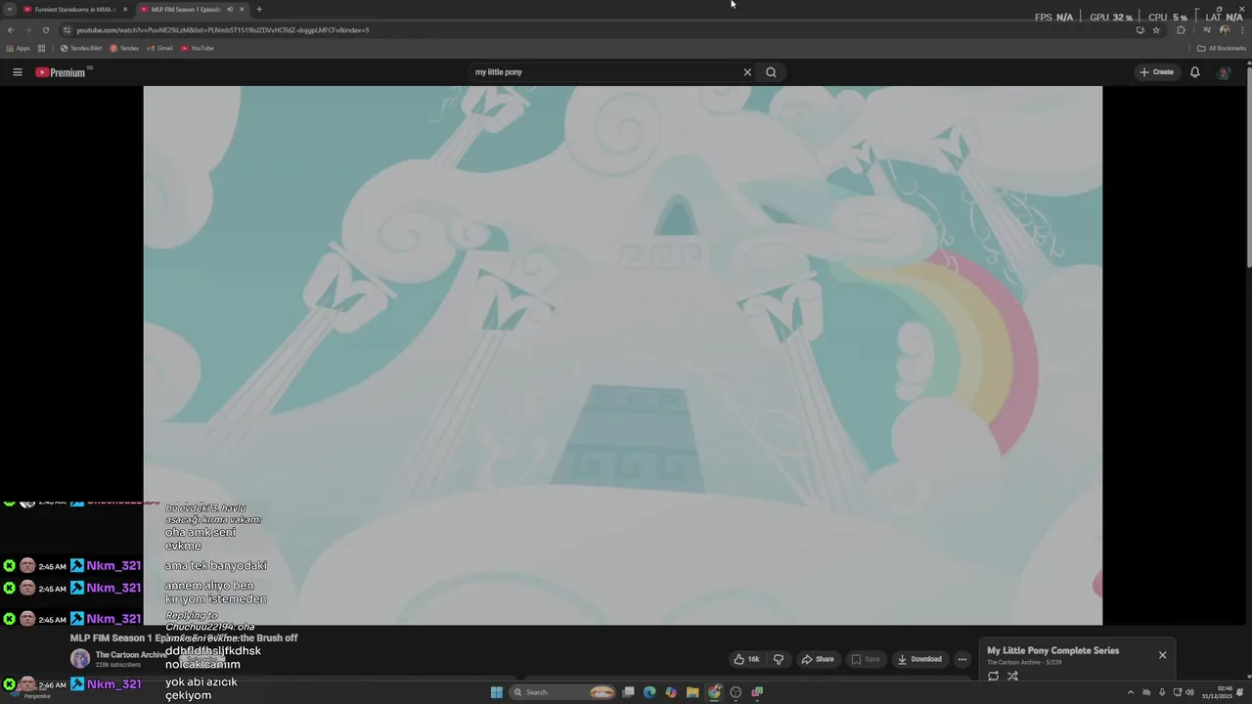
Task: Show hidden system tray icons
Action: click(x=1131, y=692)
